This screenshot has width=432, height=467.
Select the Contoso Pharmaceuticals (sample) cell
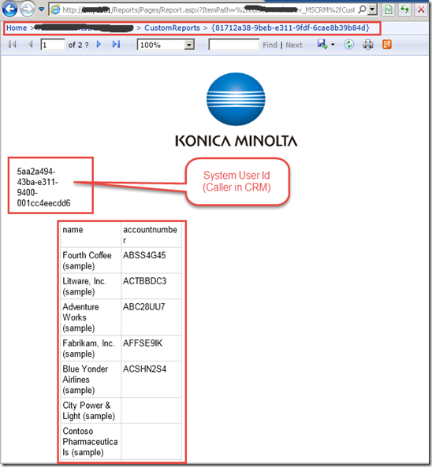point(91,441)
